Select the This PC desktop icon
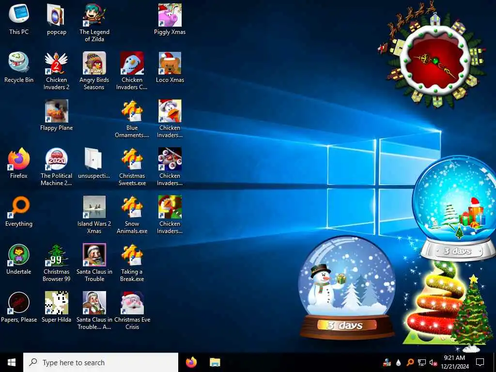Image resolution: width=496 pixels, height=372 pixels. [19, 19]
